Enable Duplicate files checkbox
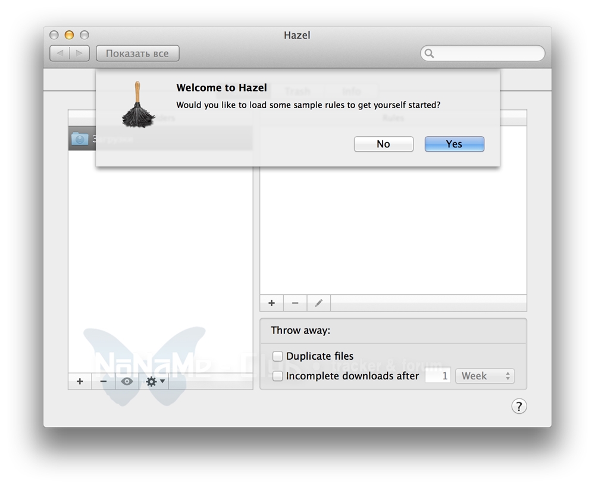The image size is (595, 487). 278,356
